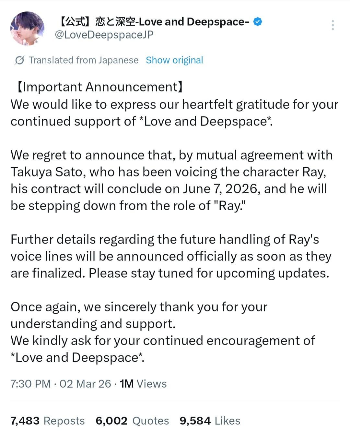Click the 1M Views count
This screenshot has height=434, width=350.
(143, 384)
